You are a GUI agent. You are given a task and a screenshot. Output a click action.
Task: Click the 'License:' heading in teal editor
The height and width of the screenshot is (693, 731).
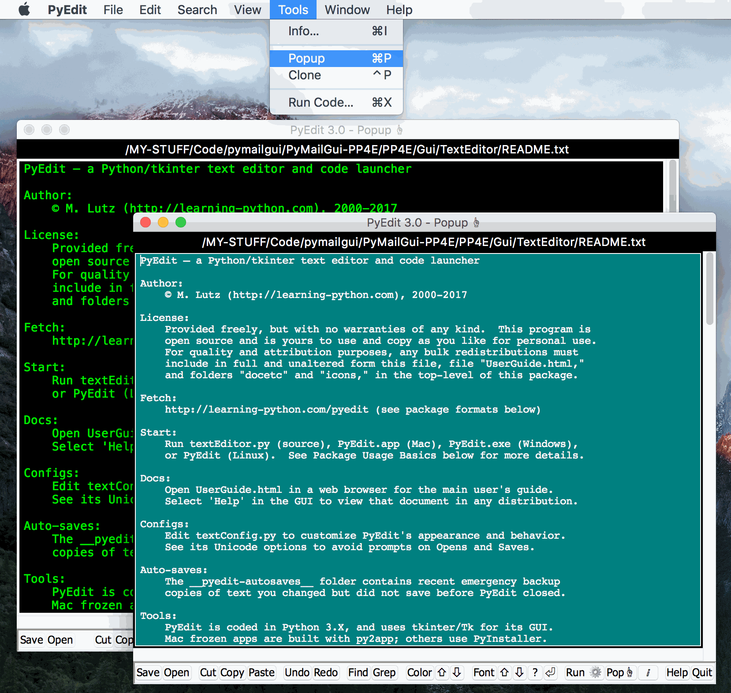click(x=164, y=318)
